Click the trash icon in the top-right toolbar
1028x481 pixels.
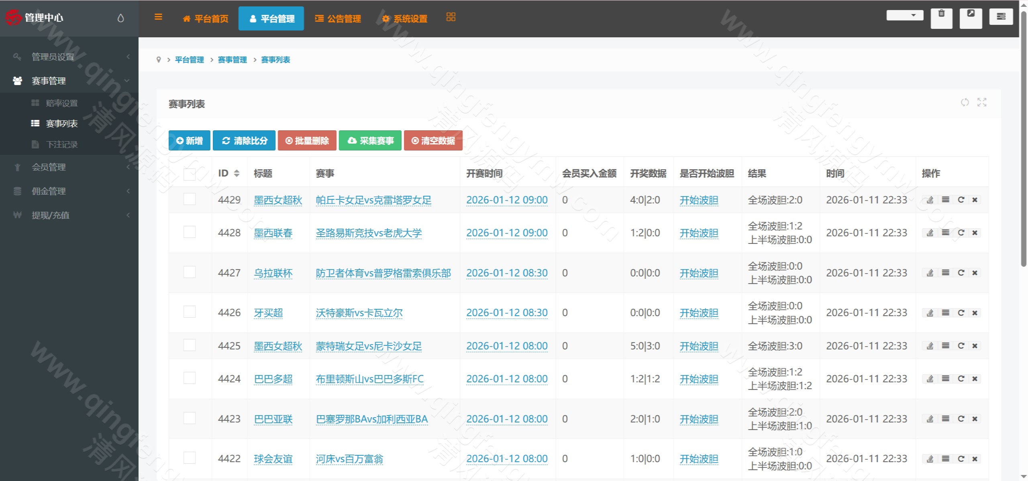[942, 18]
